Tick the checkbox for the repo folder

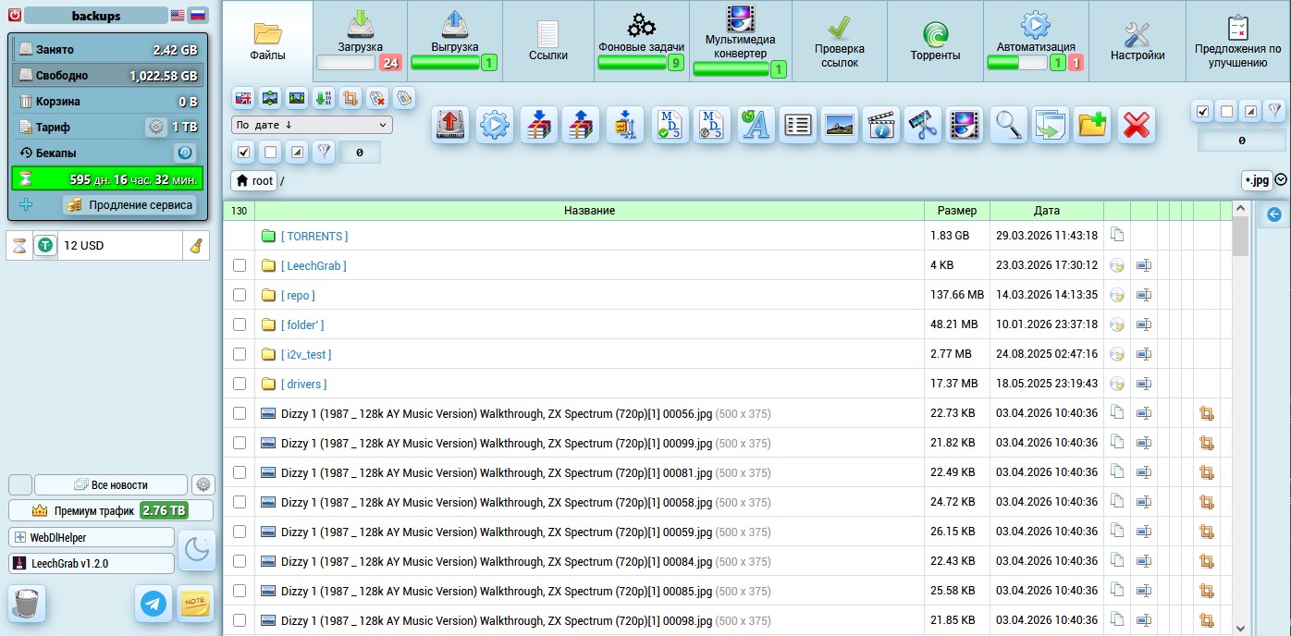point(240,295)
